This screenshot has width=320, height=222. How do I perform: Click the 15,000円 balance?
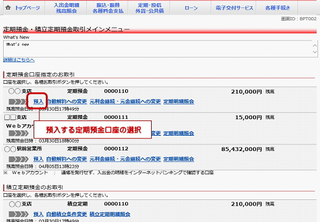248,117
